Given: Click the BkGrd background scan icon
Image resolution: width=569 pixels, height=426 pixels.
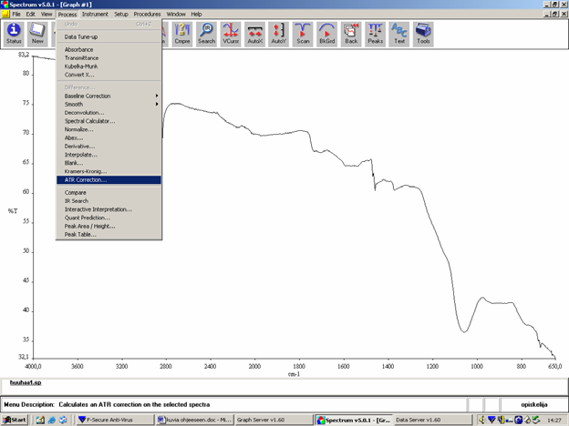Looking at the screenshot, I should click(327, 34).
